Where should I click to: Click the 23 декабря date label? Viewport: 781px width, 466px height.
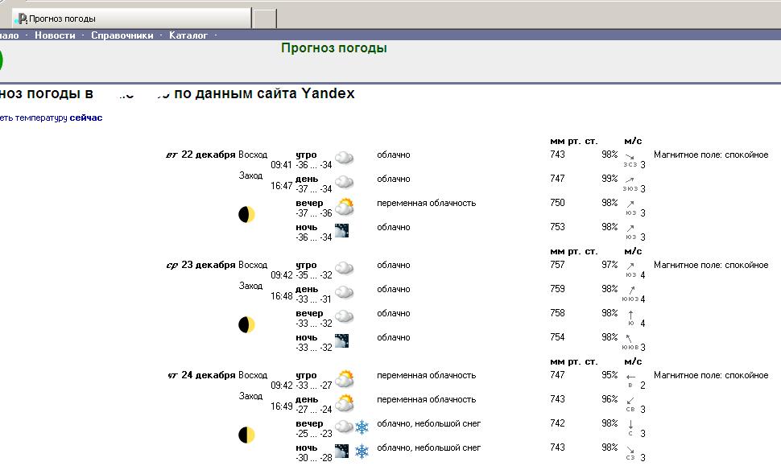[208, 265]
